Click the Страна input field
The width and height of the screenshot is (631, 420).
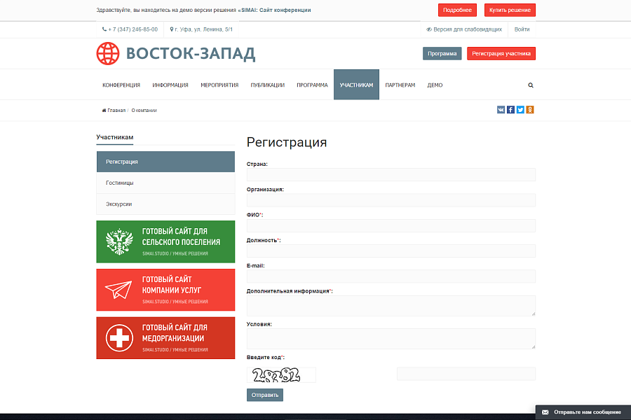click(391, 174)
